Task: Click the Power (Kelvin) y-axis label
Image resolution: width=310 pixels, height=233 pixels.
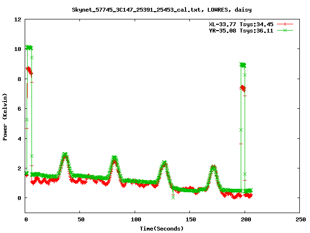Action: tap(5, 117)
